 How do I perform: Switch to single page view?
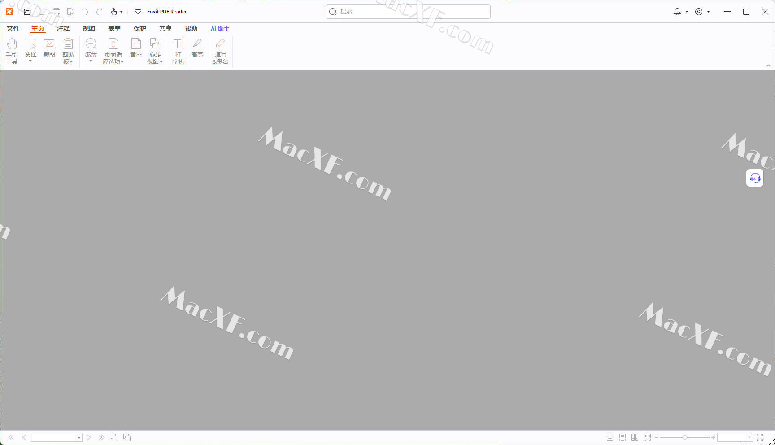610,437
